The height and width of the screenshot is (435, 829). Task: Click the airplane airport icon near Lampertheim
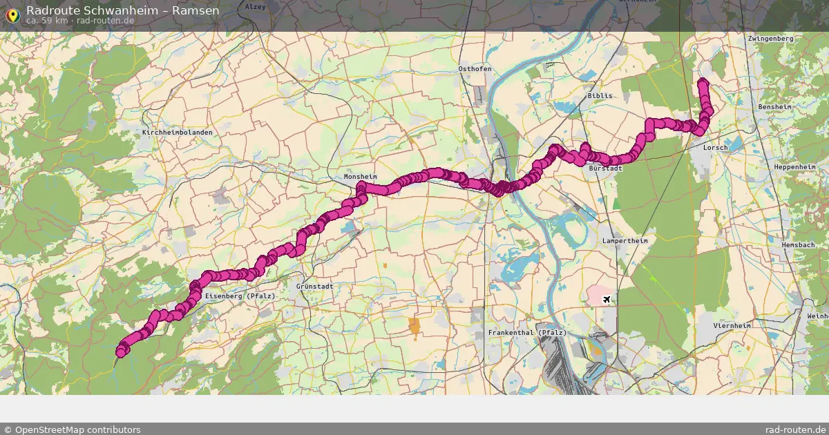[607, 299]
